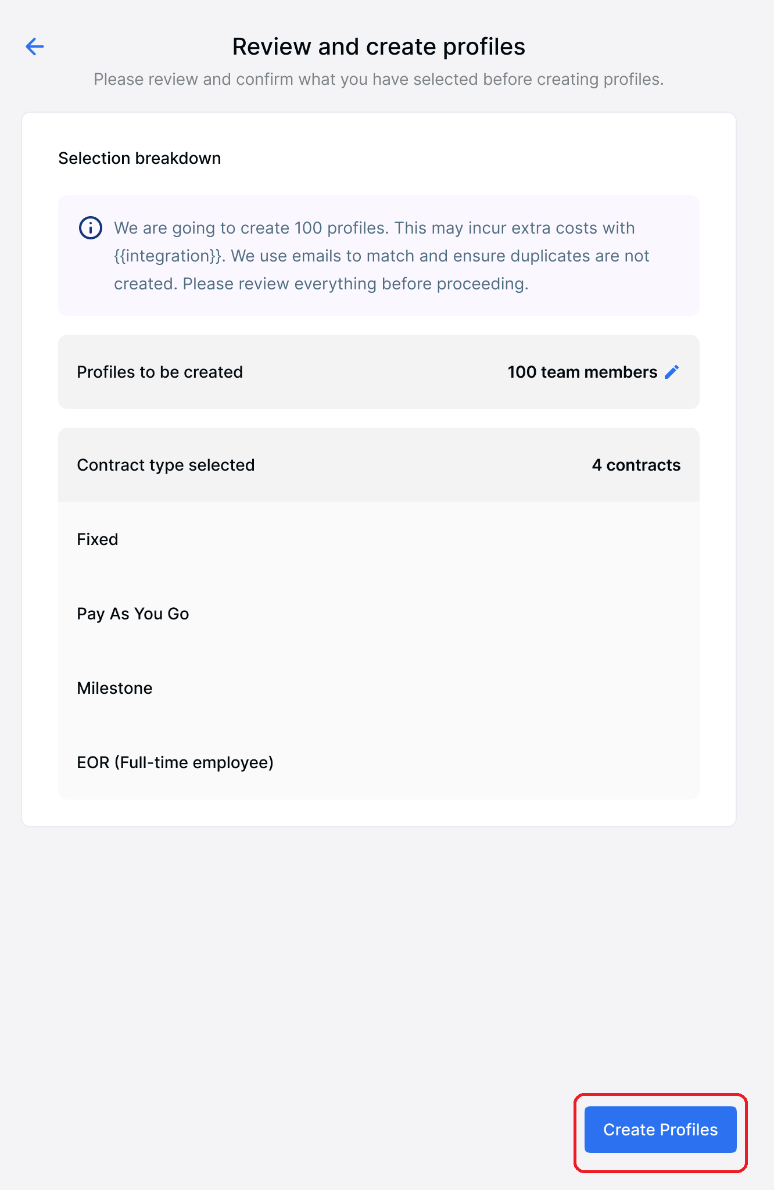Choose the Fixed contract type row
This screenshot has width=774, height=1190.
pyautogui.click(x=379, y=539)
